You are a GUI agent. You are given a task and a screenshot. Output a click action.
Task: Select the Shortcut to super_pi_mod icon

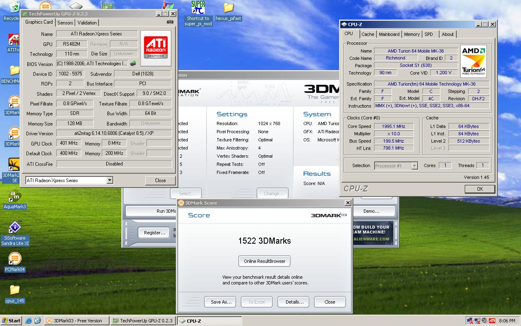(x=198, y=13)
